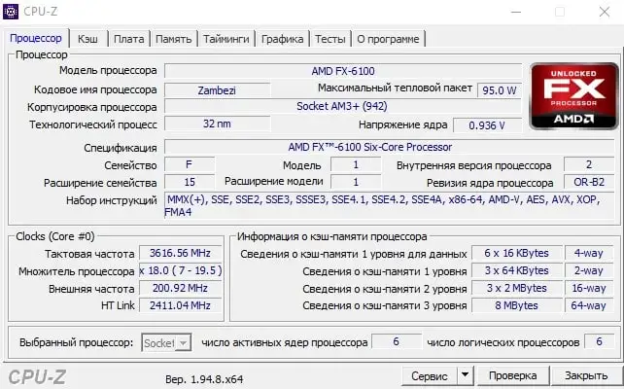Close CPU-Z with the title bar X
The width and height of the screenshot is (624, 389).
tap(605, 12)
